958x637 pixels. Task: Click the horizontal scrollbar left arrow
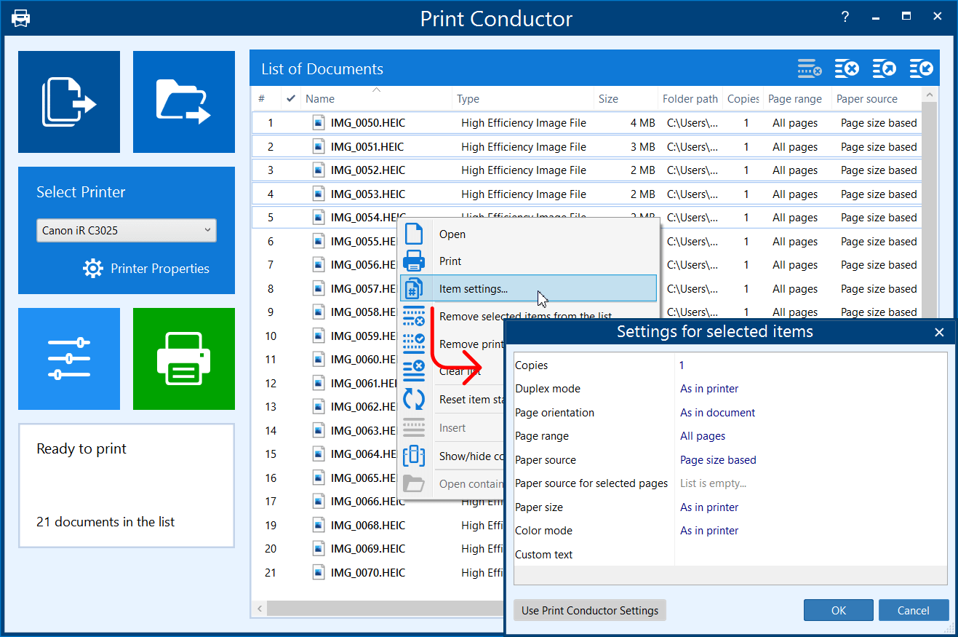click(x=260, y=608)
